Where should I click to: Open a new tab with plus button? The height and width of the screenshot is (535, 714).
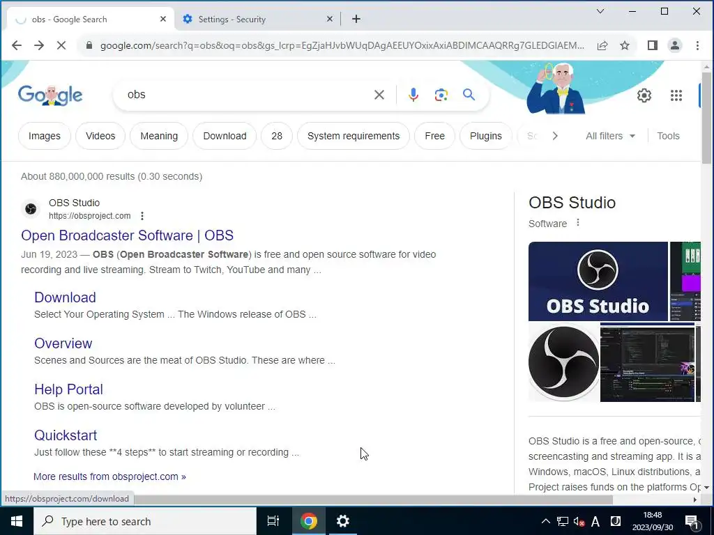(356, 19)
